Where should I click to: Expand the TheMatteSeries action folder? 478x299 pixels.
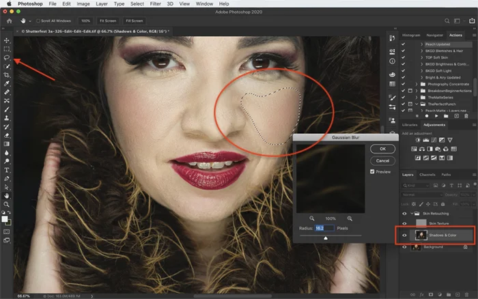click(417, 97)
